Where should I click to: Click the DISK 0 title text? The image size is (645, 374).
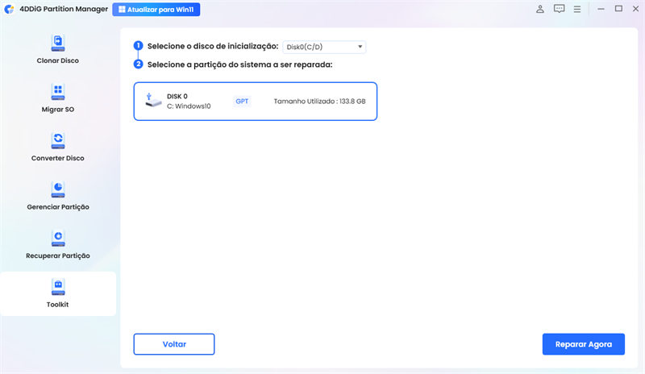(x=177, y=96)
